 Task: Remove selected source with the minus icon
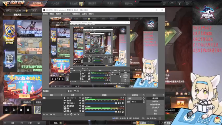point(68,114)
